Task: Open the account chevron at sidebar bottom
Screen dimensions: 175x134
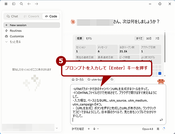Action: (x=57, y=128)
